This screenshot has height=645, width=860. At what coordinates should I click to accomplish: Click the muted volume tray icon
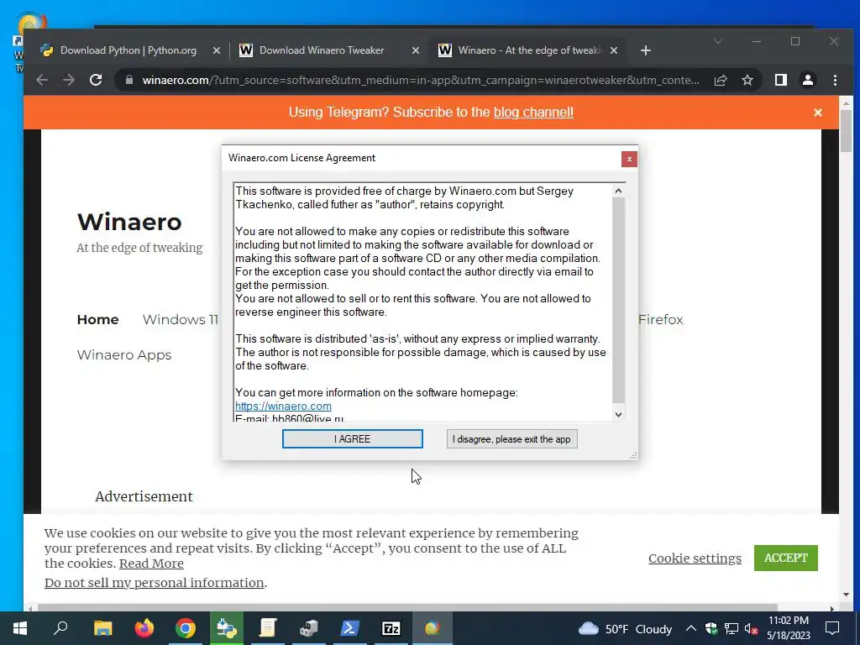tap(751, 628)
